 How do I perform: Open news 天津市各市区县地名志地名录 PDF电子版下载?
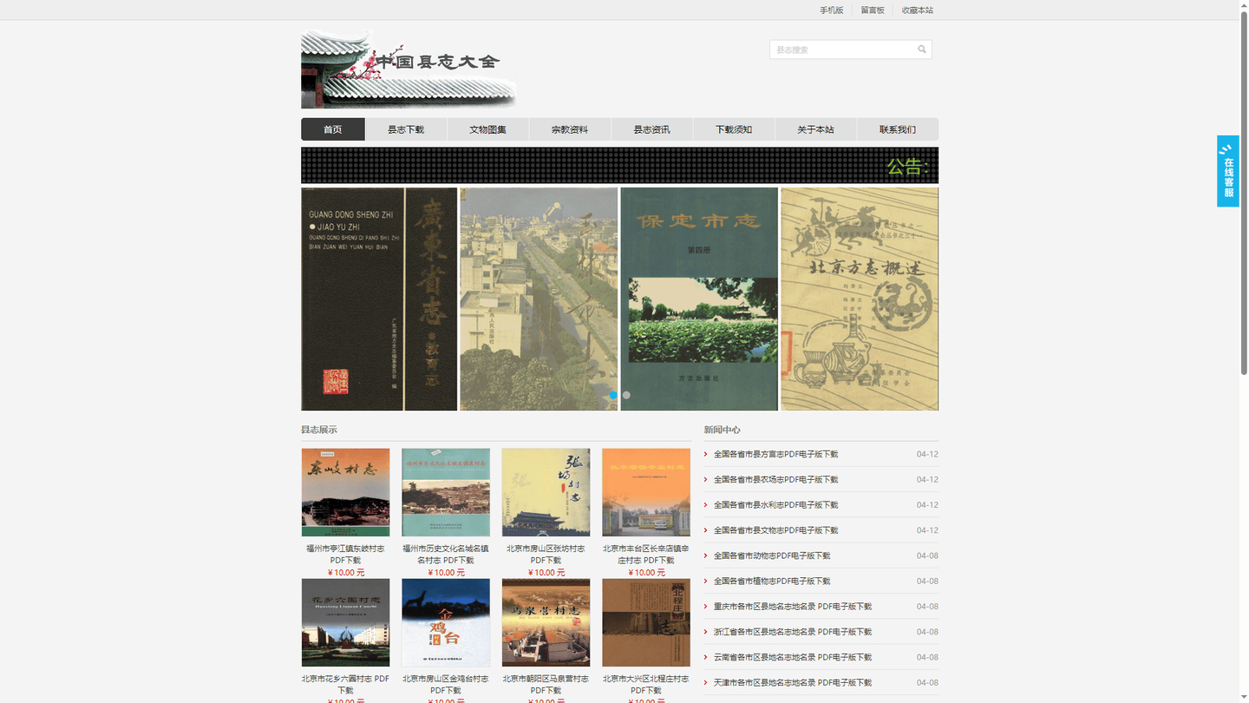click(793, 682)
